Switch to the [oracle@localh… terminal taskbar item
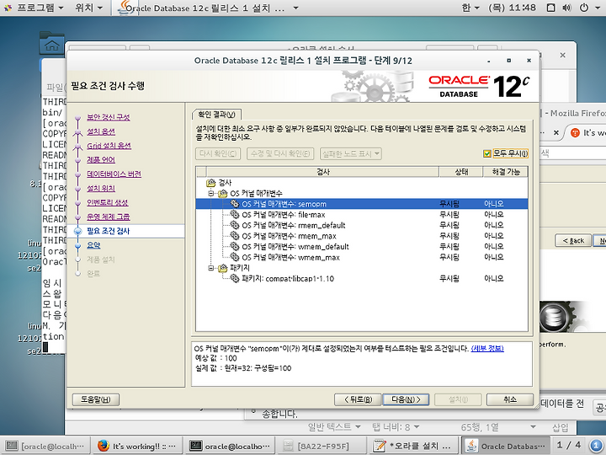Viewport: 606px width, 455px height. click(45, 446)
